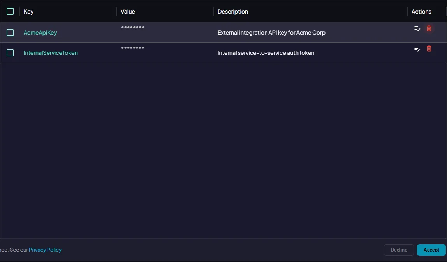447x262 pixels.
Task: Select the masked value of AcmeApiKey
Action: coord(132,27)
